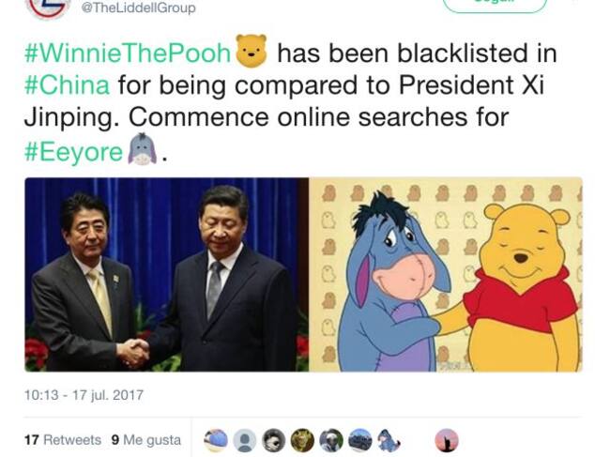Open the default gray silhouette avatar

(245, 440)
